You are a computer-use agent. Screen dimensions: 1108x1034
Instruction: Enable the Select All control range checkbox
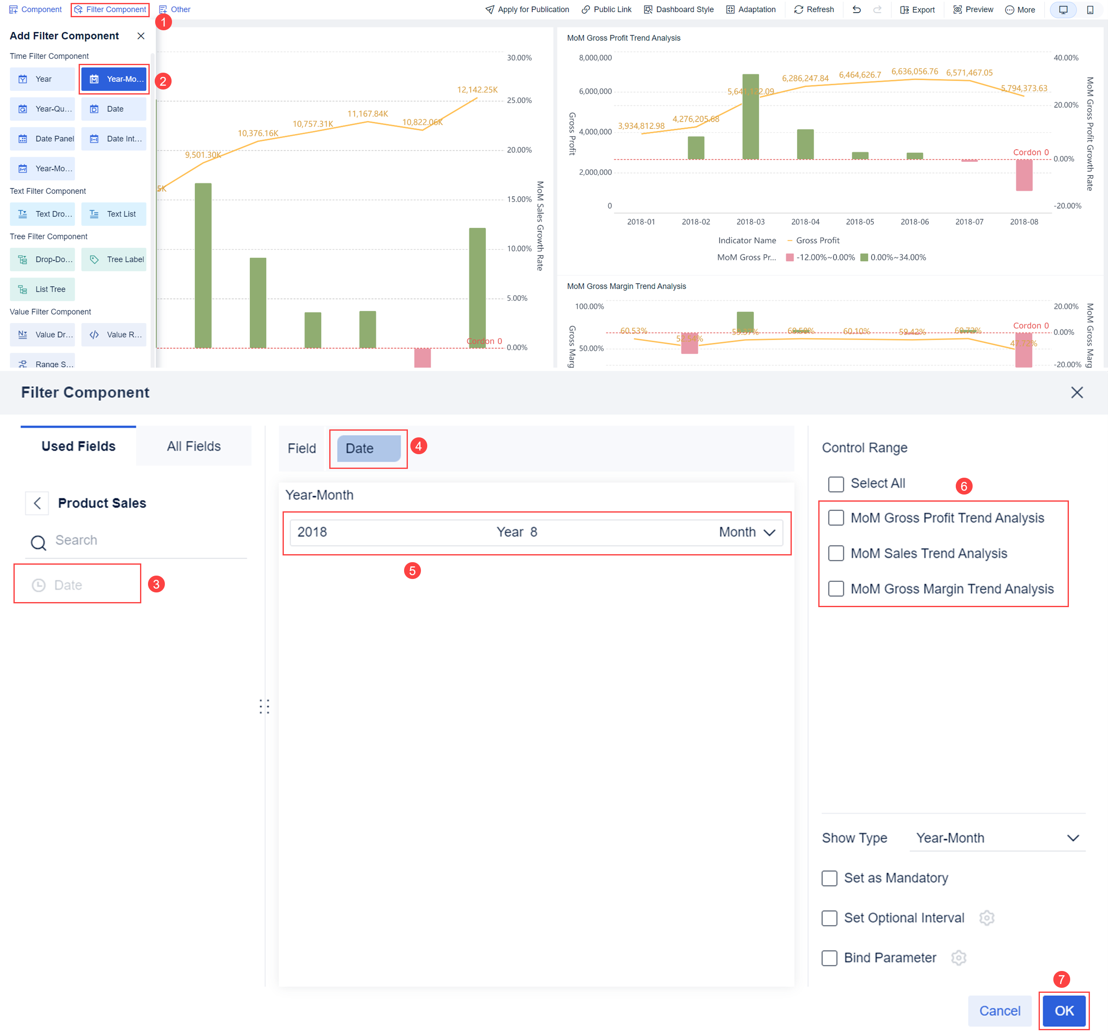click(836, 483)
